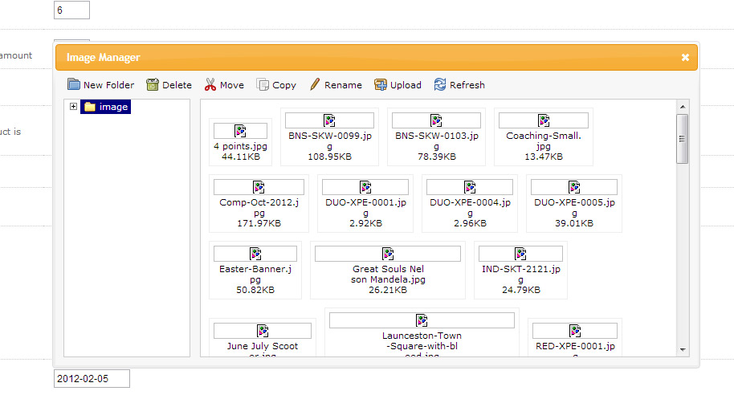734x395 pixels.
Task: Click the New Folder label
Action: click(108, 85)
